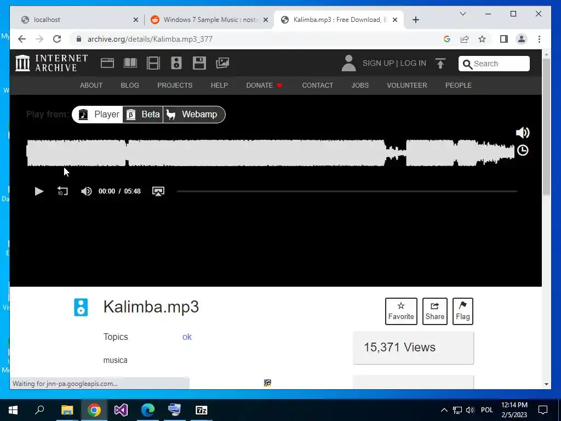Select the Beta player option
Viewport: 561px width, 421px height.
pyautogui.click(x=143, y=115)
